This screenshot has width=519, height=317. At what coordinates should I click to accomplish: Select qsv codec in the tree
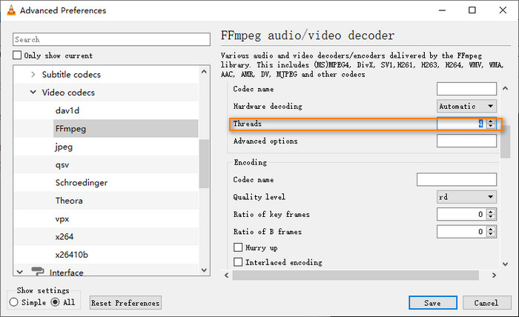point(62,164)
